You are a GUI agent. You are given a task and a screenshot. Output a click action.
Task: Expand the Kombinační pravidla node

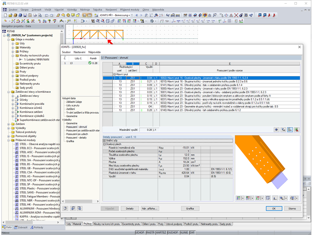coord(13,104)
